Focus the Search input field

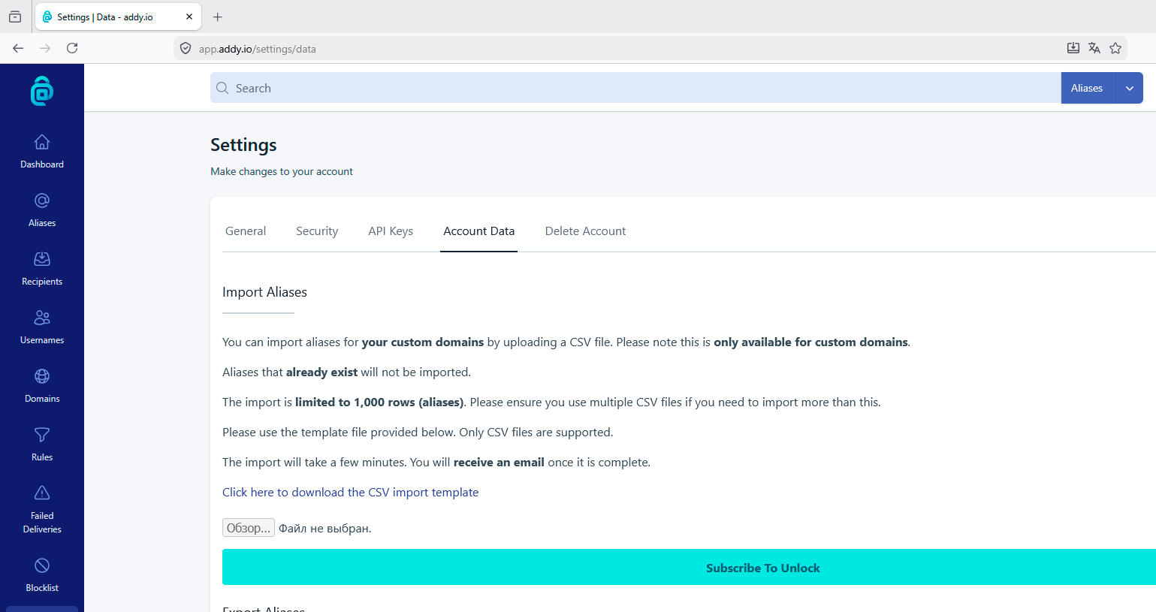click(x=635, y=88)
